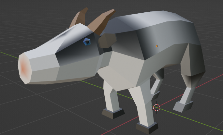Screen dimensions: 223x135
Task: Click the brown horn nearest the ear
Action: [102, 22]
